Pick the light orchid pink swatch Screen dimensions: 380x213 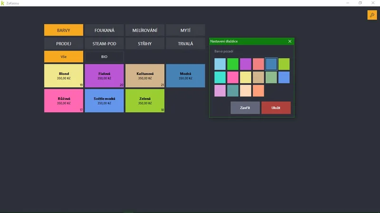click(220, 90)
